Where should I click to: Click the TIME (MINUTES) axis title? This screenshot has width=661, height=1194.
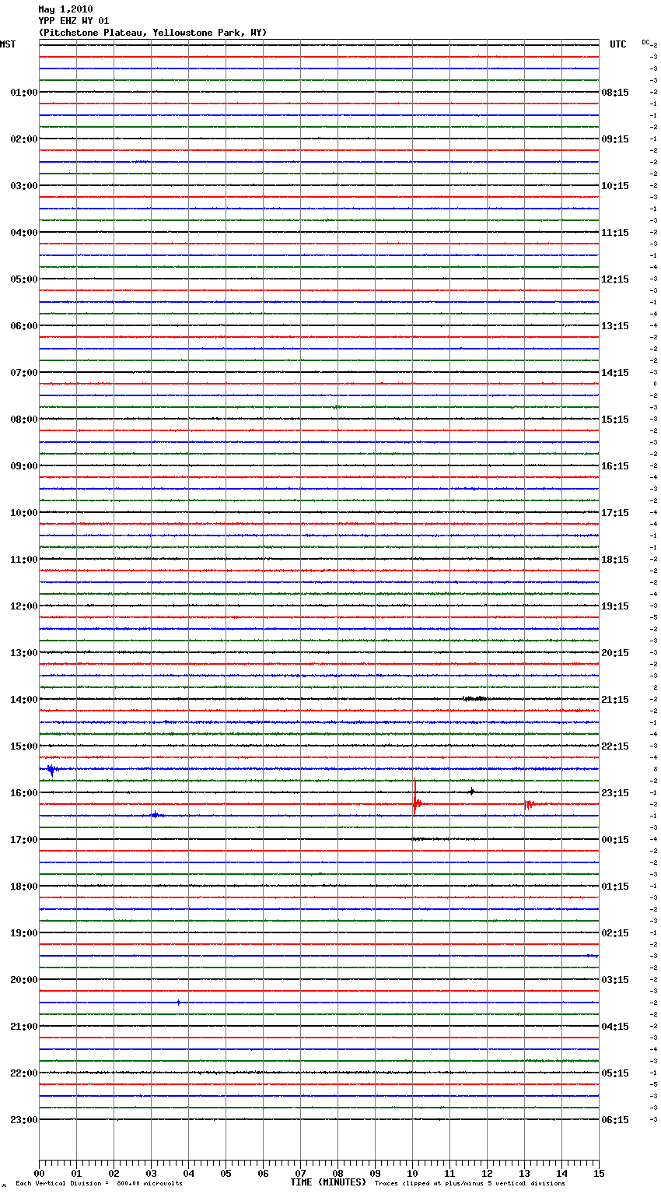[x=328, y=1182]
